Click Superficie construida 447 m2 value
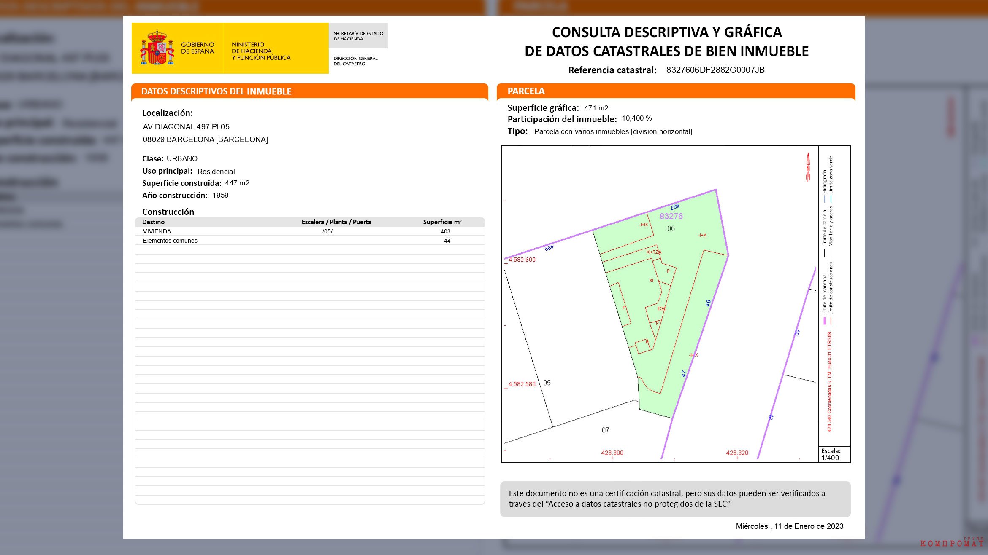Viewport: 988px width, 555px height. click(237, 183)
